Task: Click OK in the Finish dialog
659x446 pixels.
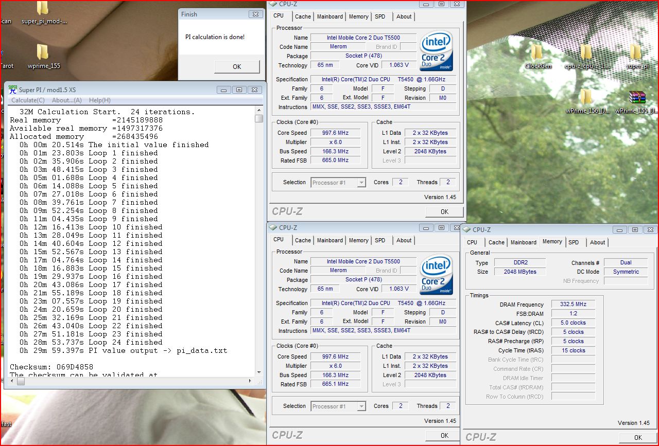Action: click(x=237, y=66)
